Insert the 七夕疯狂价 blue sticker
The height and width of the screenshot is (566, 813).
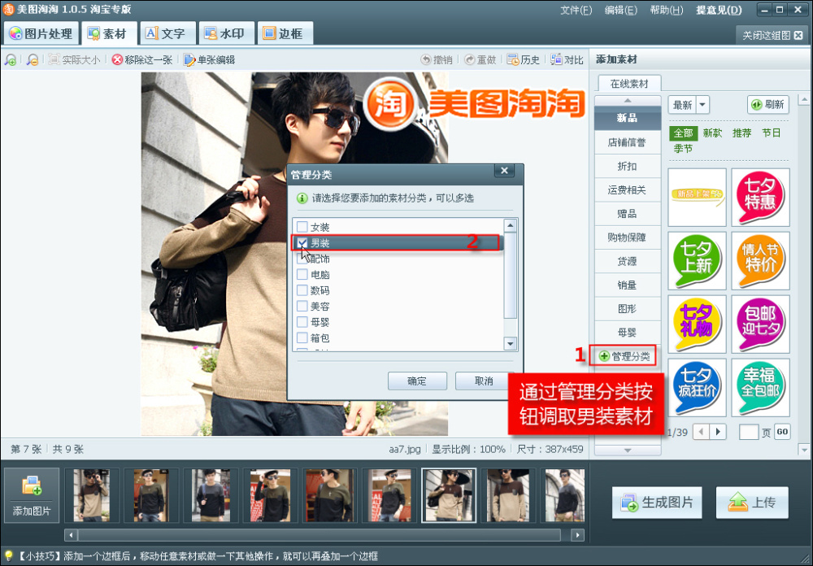tap(697, 388)
